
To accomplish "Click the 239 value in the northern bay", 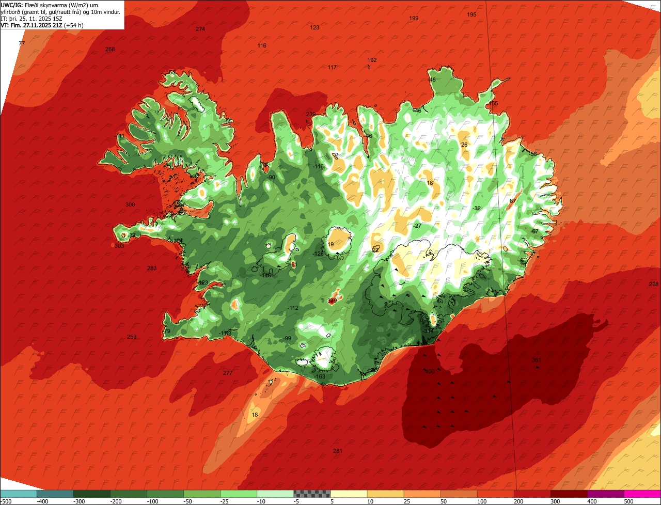I will pyautogui.click(x=311, y=114).
